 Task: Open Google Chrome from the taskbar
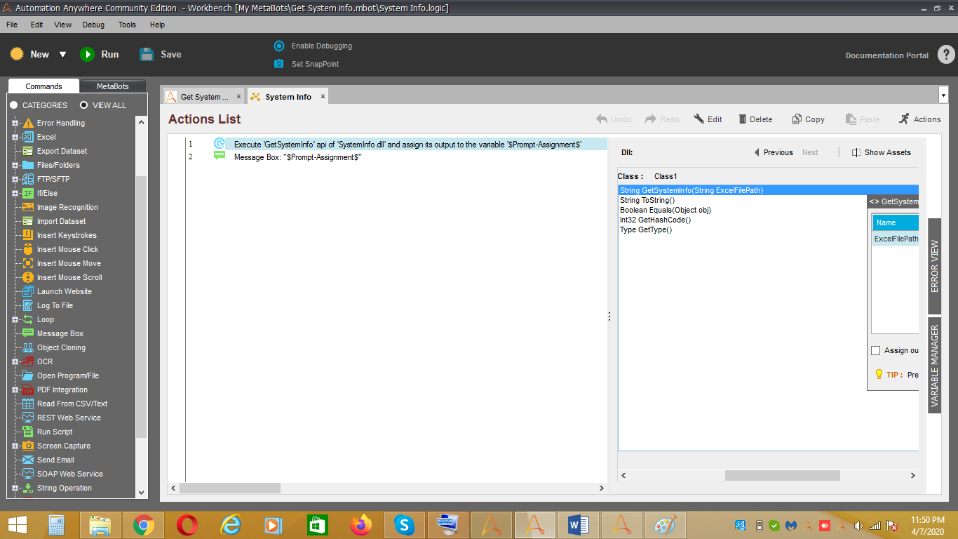144,524
